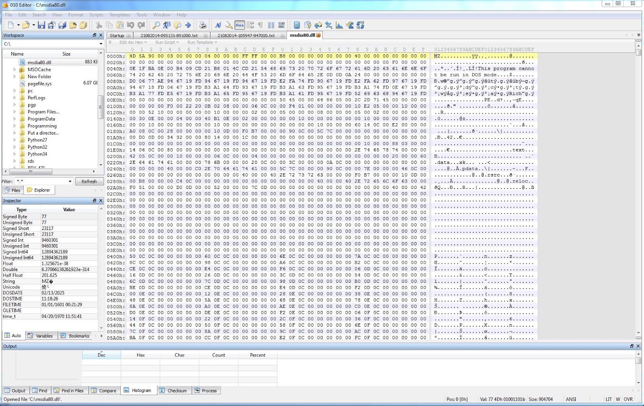
Task: Open the Scripts menu
Action: coord(96,14)
